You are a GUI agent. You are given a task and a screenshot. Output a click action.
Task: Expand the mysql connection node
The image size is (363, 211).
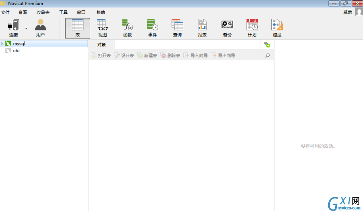coord(2,44)
